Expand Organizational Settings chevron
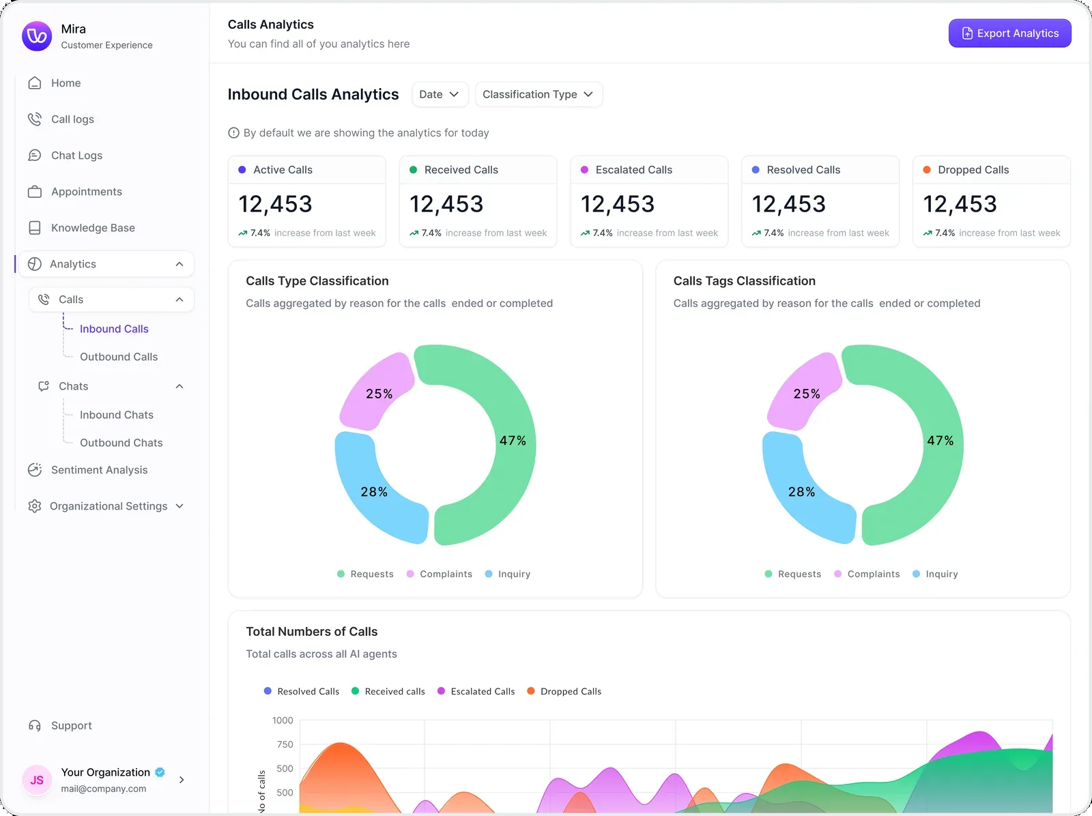Image resolution: width=1092 pixels, height=816 pixels. point(179,506)
